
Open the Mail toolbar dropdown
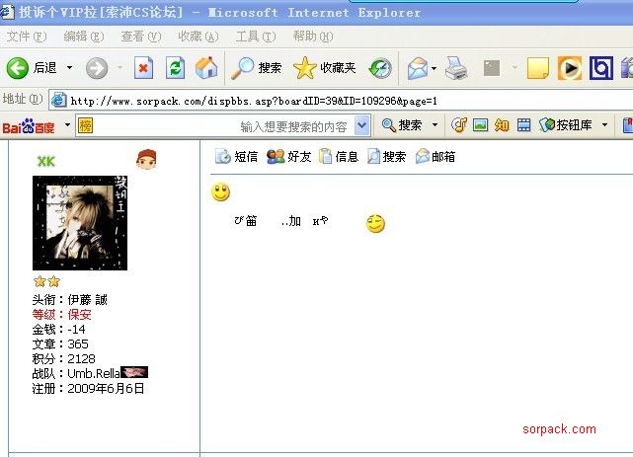click(434, 69)
